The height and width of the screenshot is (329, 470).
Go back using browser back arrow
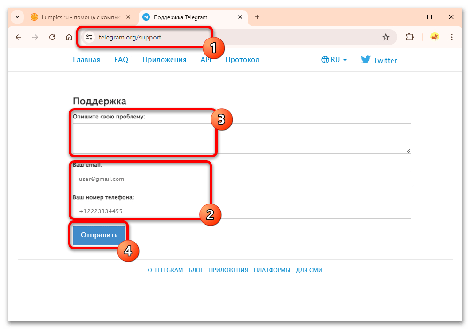pyautogui.click(x=19, y=37)
